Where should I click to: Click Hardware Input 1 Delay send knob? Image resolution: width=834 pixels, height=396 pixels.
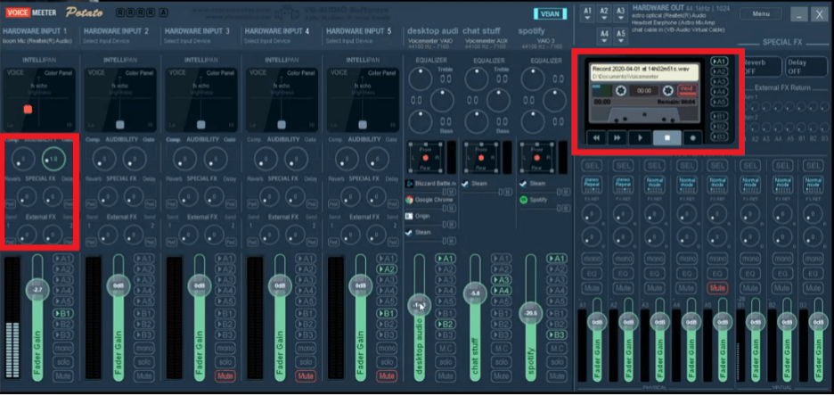click(52, 196)
